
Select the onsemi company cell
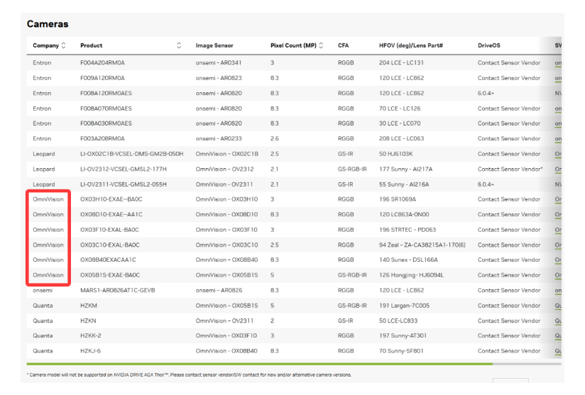tap(43, 290)
